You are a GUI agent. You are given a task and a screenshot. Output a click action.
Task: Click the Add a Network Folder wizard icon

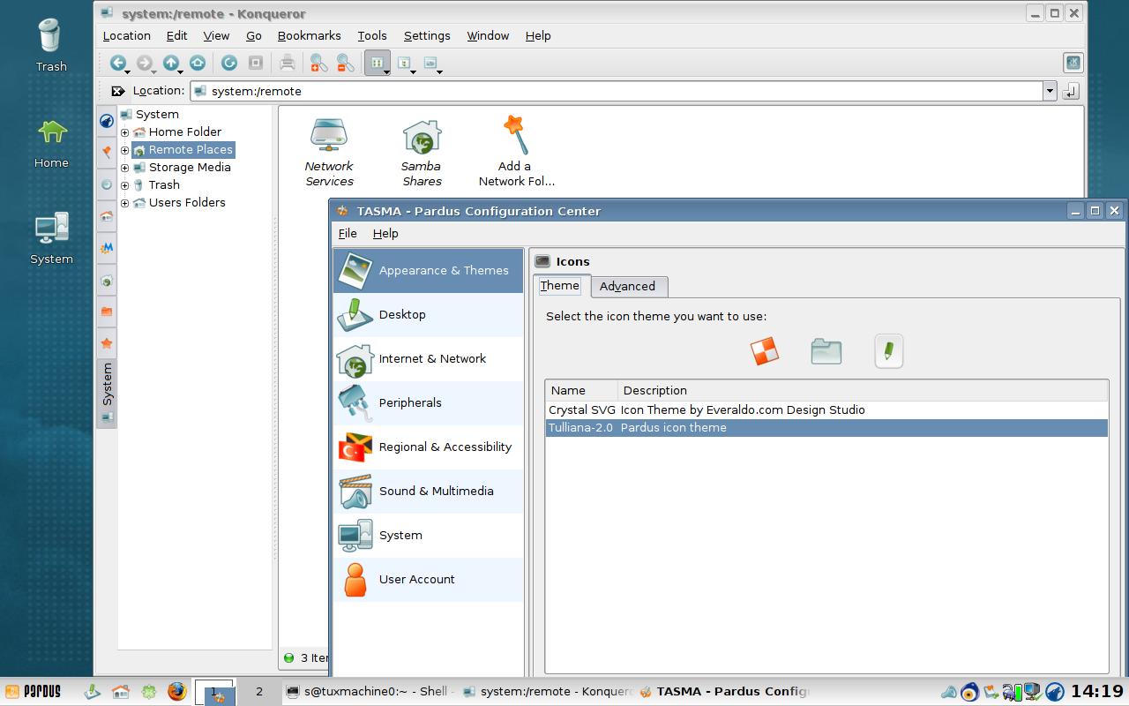pos(516,151)
